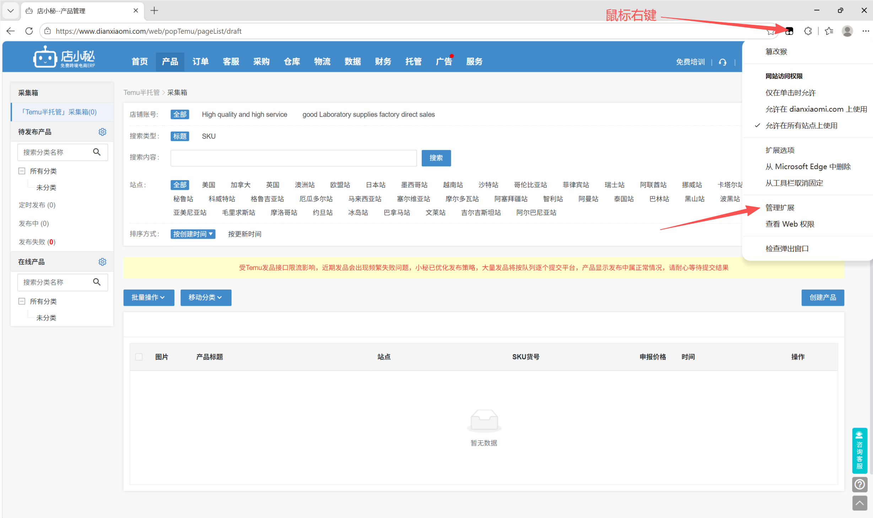Screen dimensions: 873x518
Task: Open the Edge settings three-dot menu
Action: pos(866,31)
